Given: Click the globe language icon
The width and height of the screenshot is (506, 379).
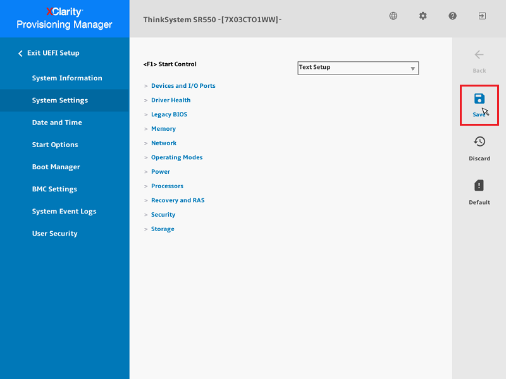Looking at the screenshot, I should 393,16.
